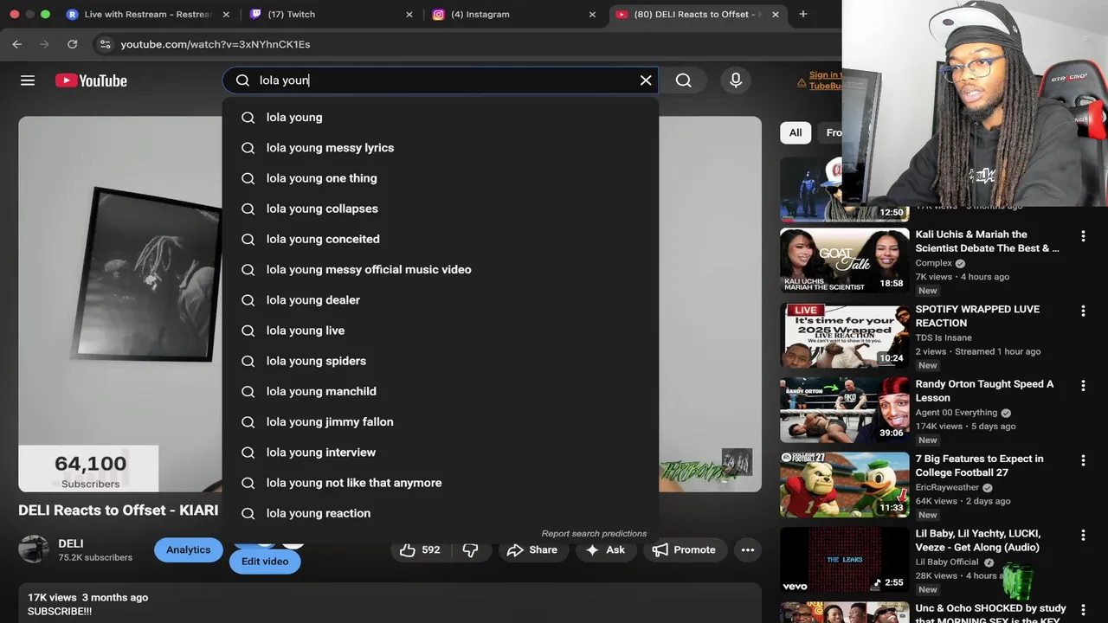Viewport: 1108px width, 623px height.
Task: Open Complex channel link
Action: click(x=934, y=263)
